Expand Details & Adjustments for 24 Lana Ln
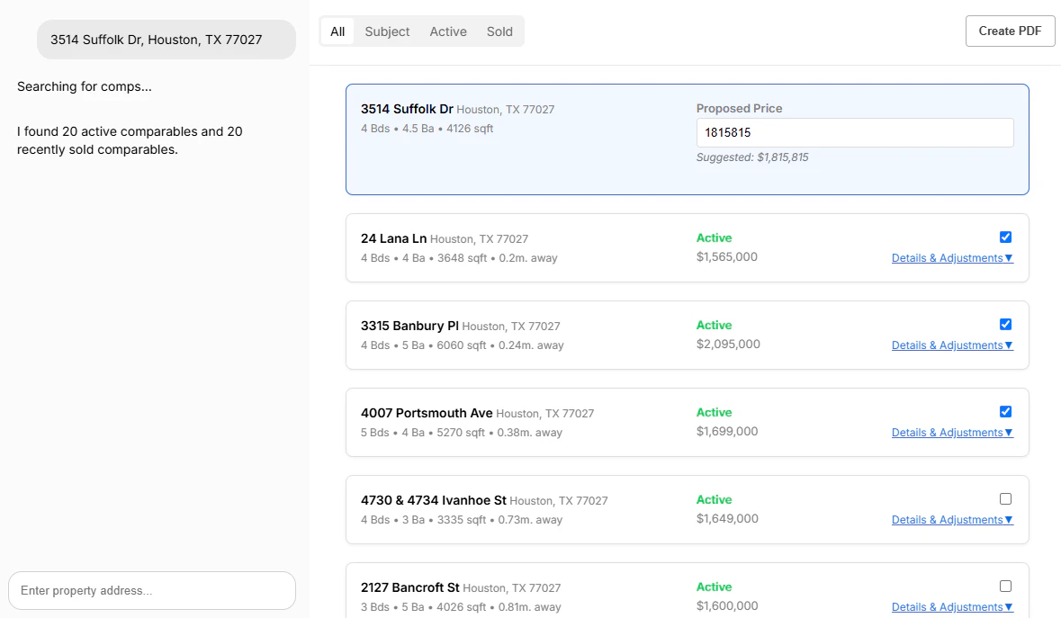 951,257
